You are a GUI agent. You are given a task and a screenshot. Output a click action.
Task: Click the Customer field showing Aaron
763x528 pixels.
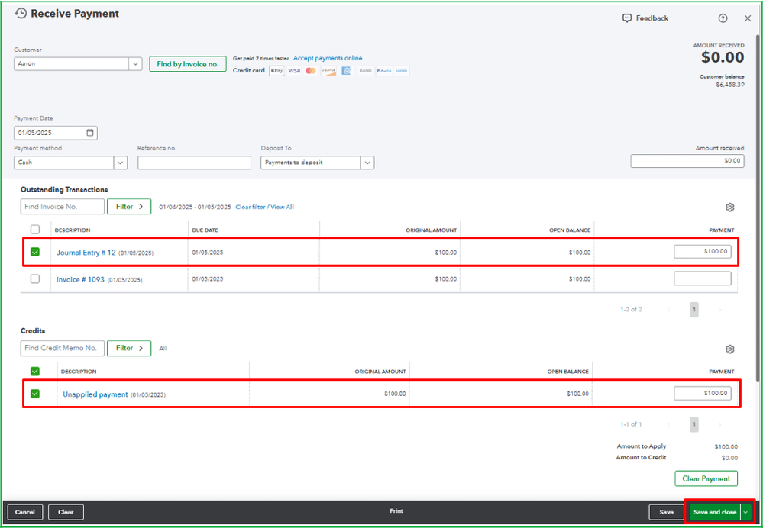pos(71,63)
